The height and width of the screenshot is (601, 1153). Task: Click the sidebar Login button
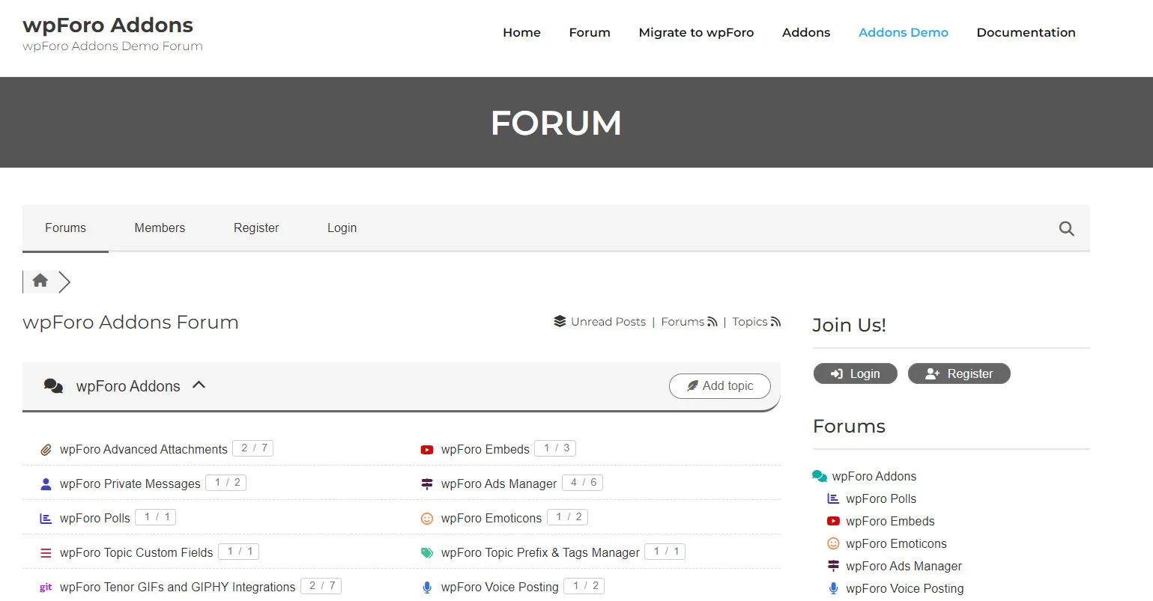[x=855, y=373]
